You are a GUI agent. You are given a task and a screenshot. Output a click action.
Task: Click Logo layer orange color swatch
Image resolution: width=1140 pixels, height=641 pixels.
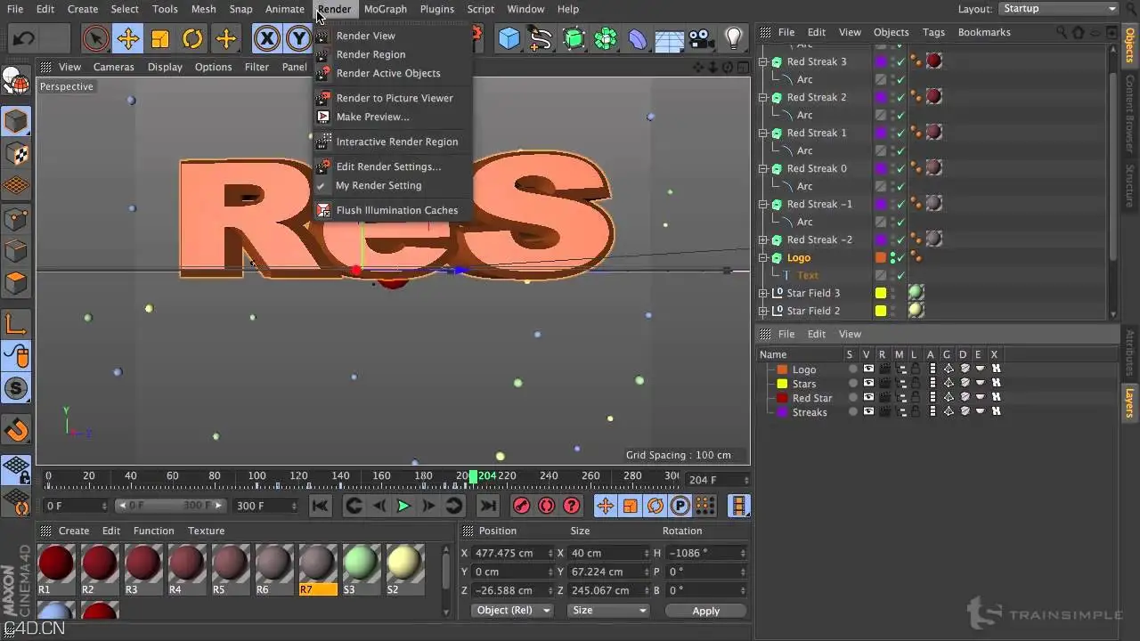[x=782, y=369]
